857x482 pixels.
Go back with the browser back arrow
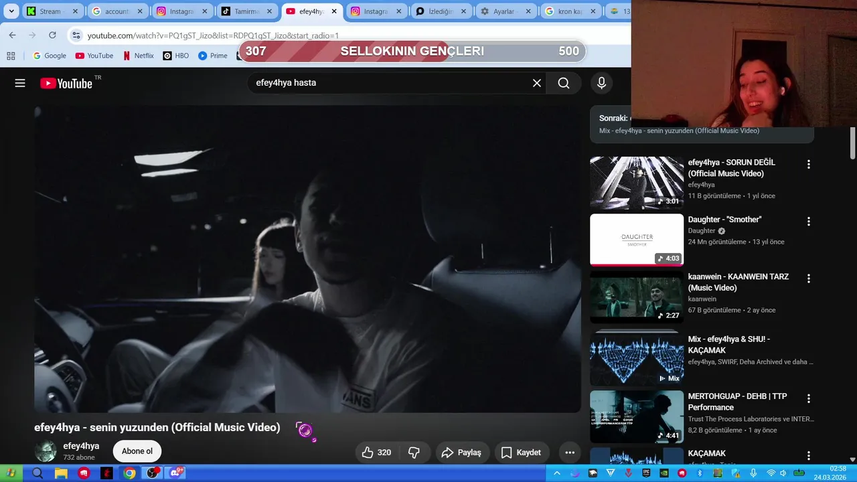pyautogui.click(x=12, y=35)
